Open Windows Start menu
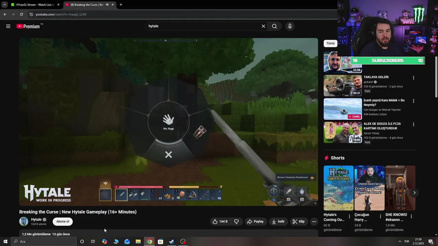This screenshot has height=246, width=438. click(5, 242)
